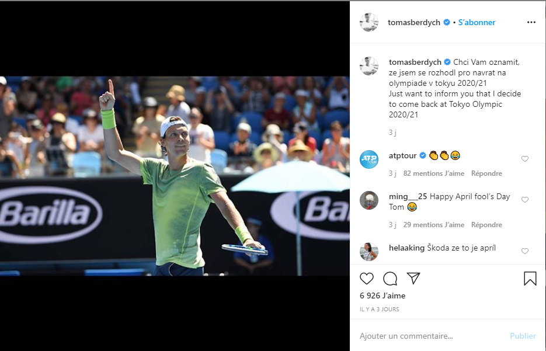View 29 mentions J'aime on ming___25 comment
Image resolution: width=546 pixels, height=351 pixels.
click(x=433, y=225)
